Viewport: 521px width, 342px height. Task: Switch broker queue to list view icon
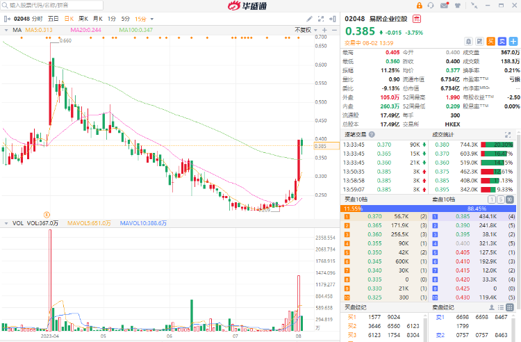501,307
